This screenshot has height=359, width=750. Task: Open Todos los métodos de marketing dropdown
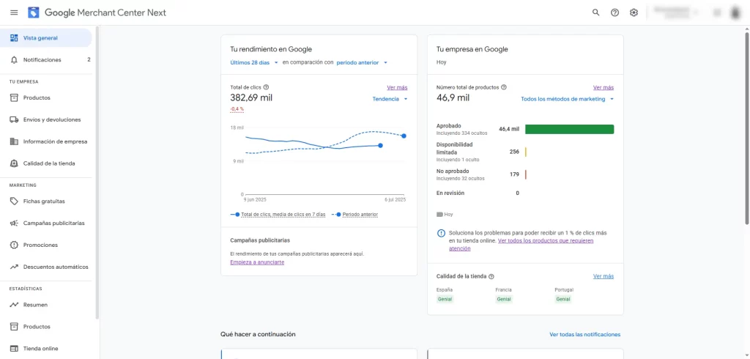[567, 99]
